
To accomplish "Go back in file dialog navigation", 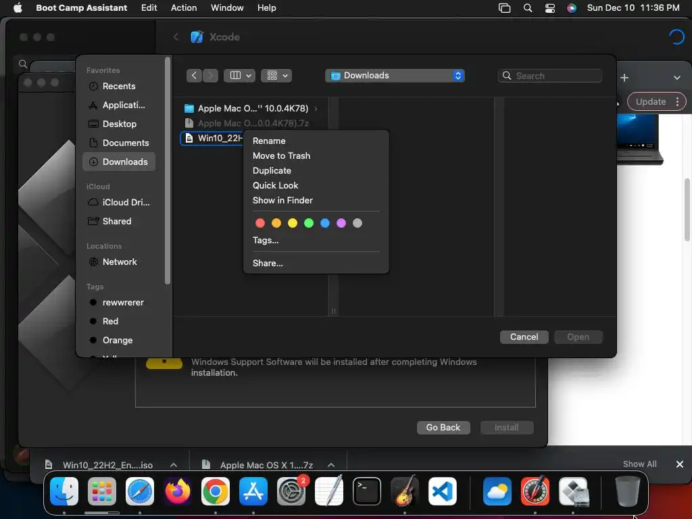I will (194, 76).
